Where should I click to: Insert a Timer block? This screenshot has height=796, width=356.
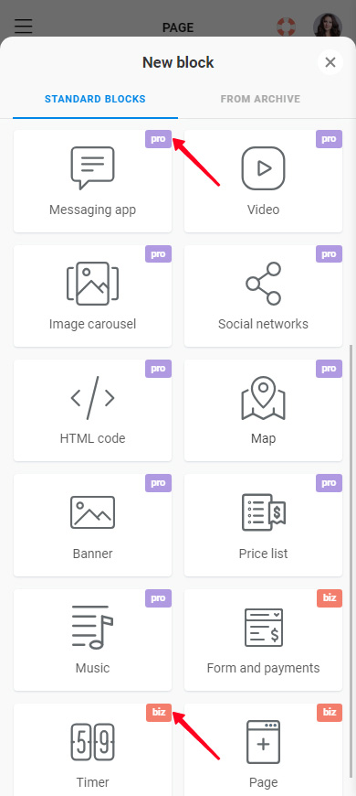(x=93, y=750)
